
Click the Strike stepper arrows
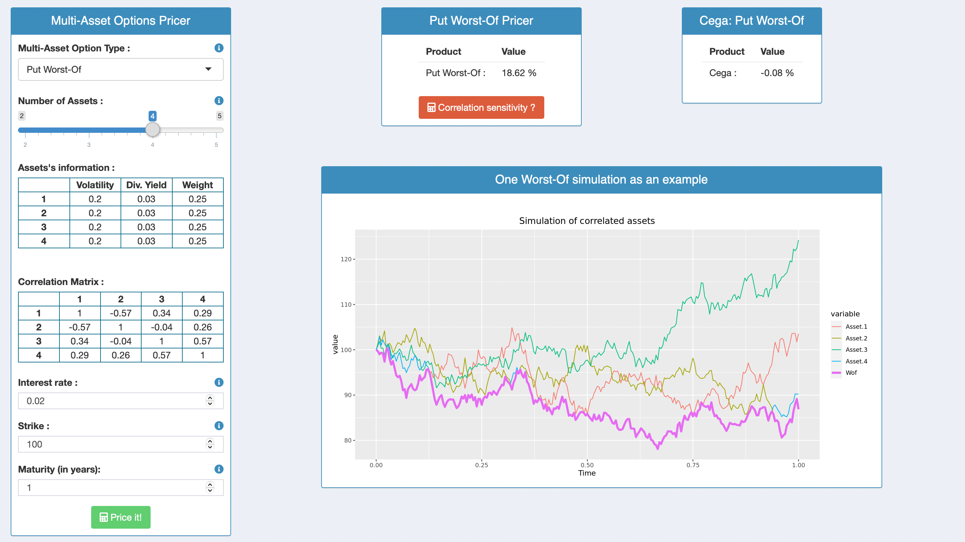point(210,444)
